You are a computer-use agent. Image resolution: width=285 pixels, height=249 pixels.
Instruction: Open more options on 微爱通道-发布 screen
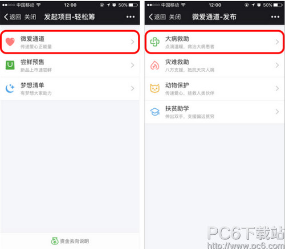pyautogui.click(x=275, y=17)
